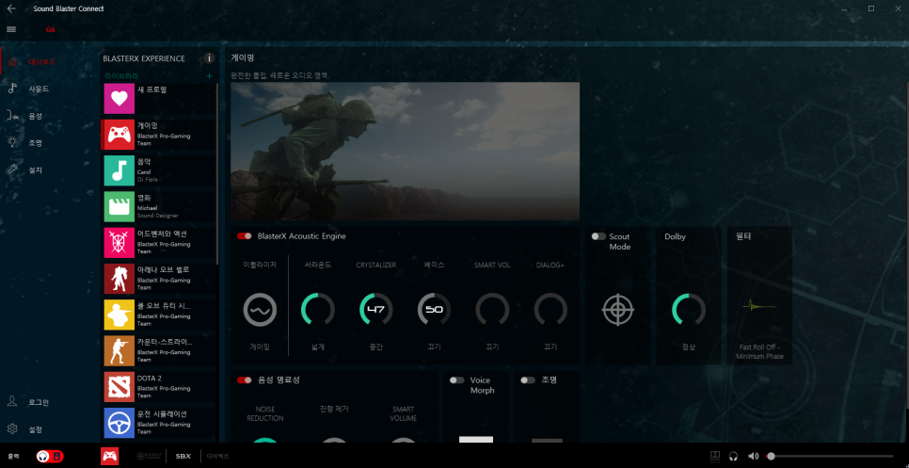Click the 라이브러리 library label
The height and width of the screenshot is (468, 909).
tap(121, 76)
